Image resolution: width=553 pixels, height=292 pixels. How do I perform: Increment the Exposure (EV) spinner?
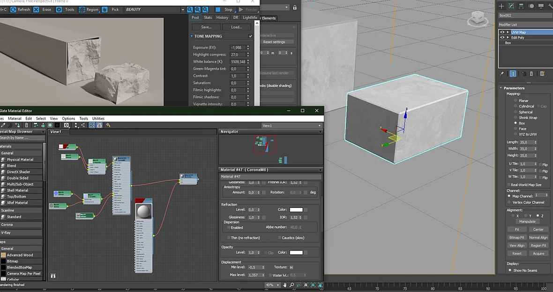tap(248, 46)
